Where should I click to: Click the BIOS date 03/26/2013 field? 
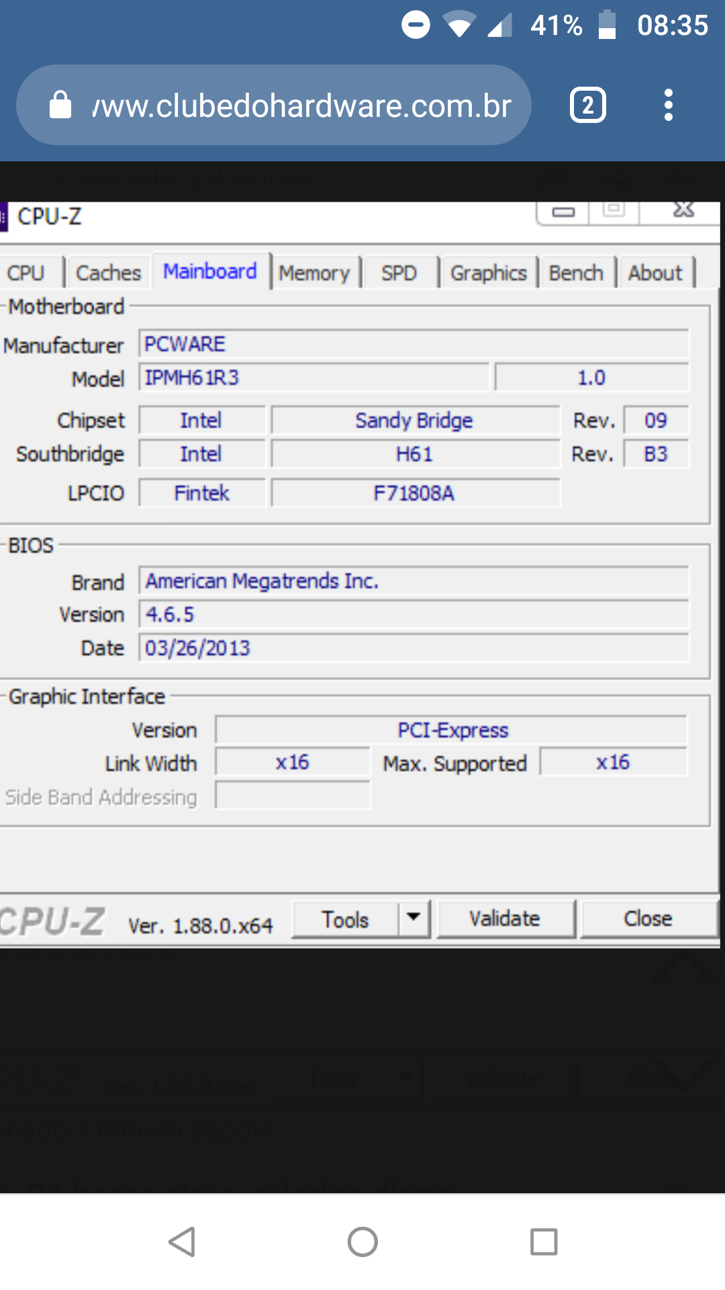click(414, 648)
